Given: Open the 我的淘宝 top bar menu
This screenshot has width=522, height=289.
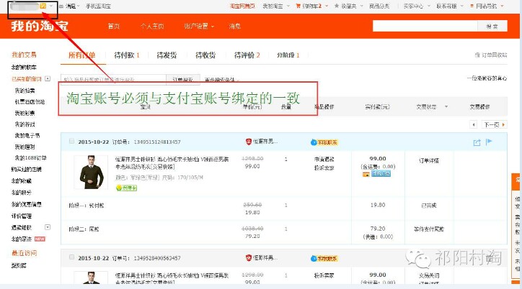Looking at the screenshot, I should 275,6.
